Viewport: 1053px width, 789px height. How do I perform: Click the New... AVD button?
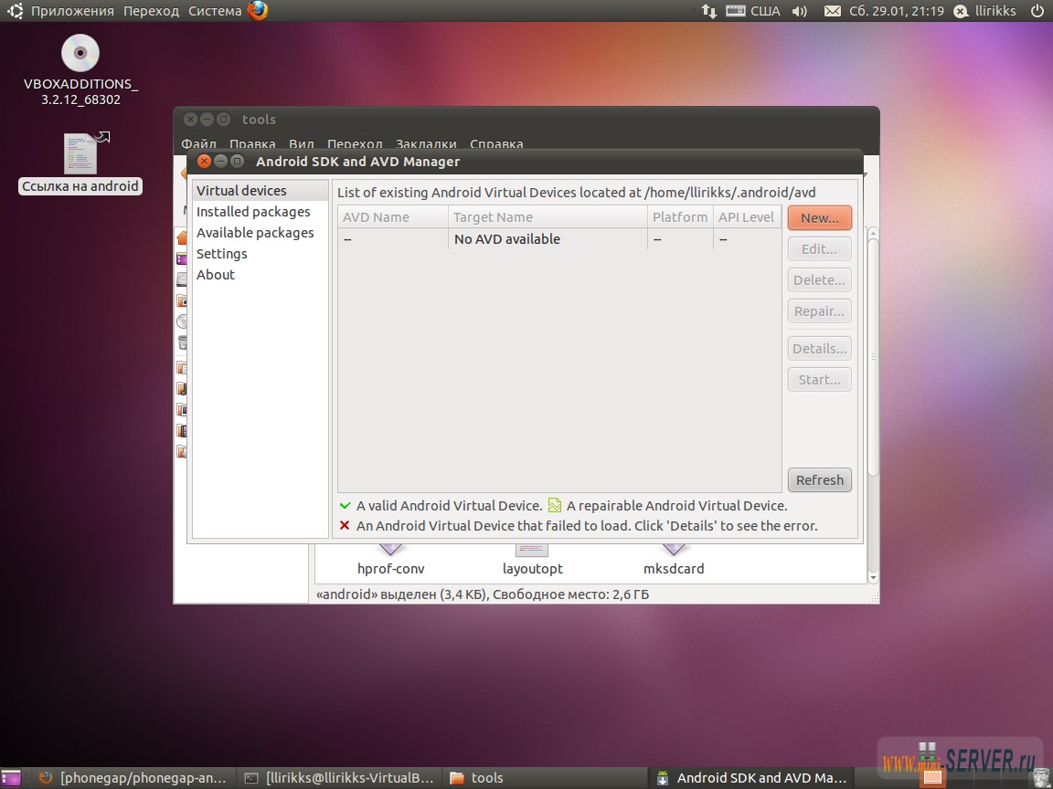[819, 218]
